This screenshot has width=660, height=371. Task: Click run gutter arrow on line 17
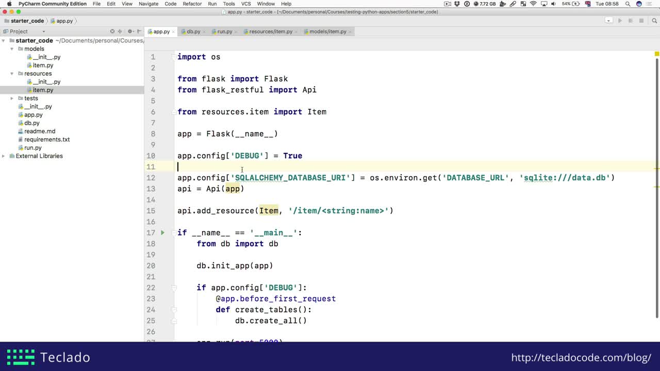[x=162, y=233]
